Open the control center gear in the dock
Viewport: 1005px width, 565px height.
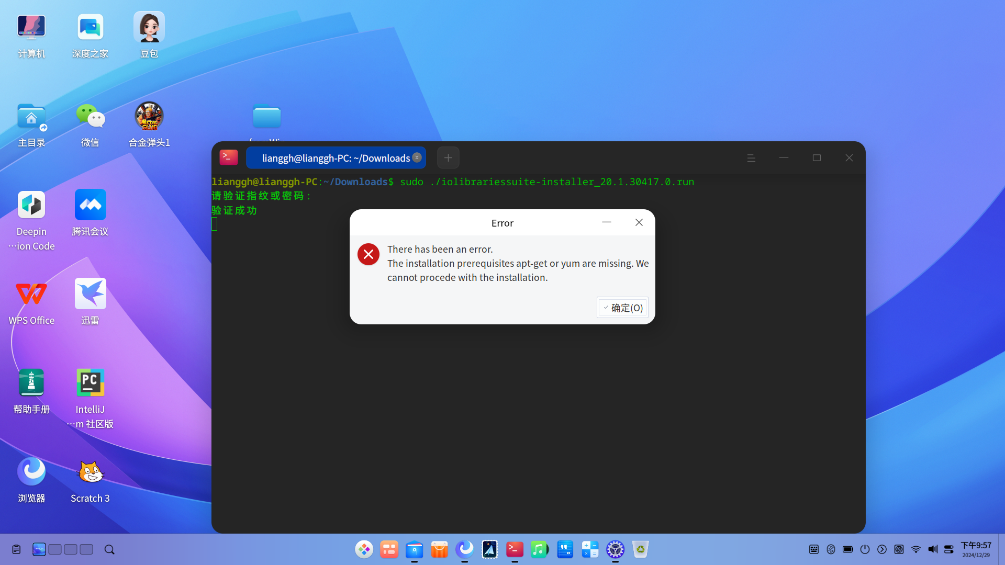coord(615,549)
